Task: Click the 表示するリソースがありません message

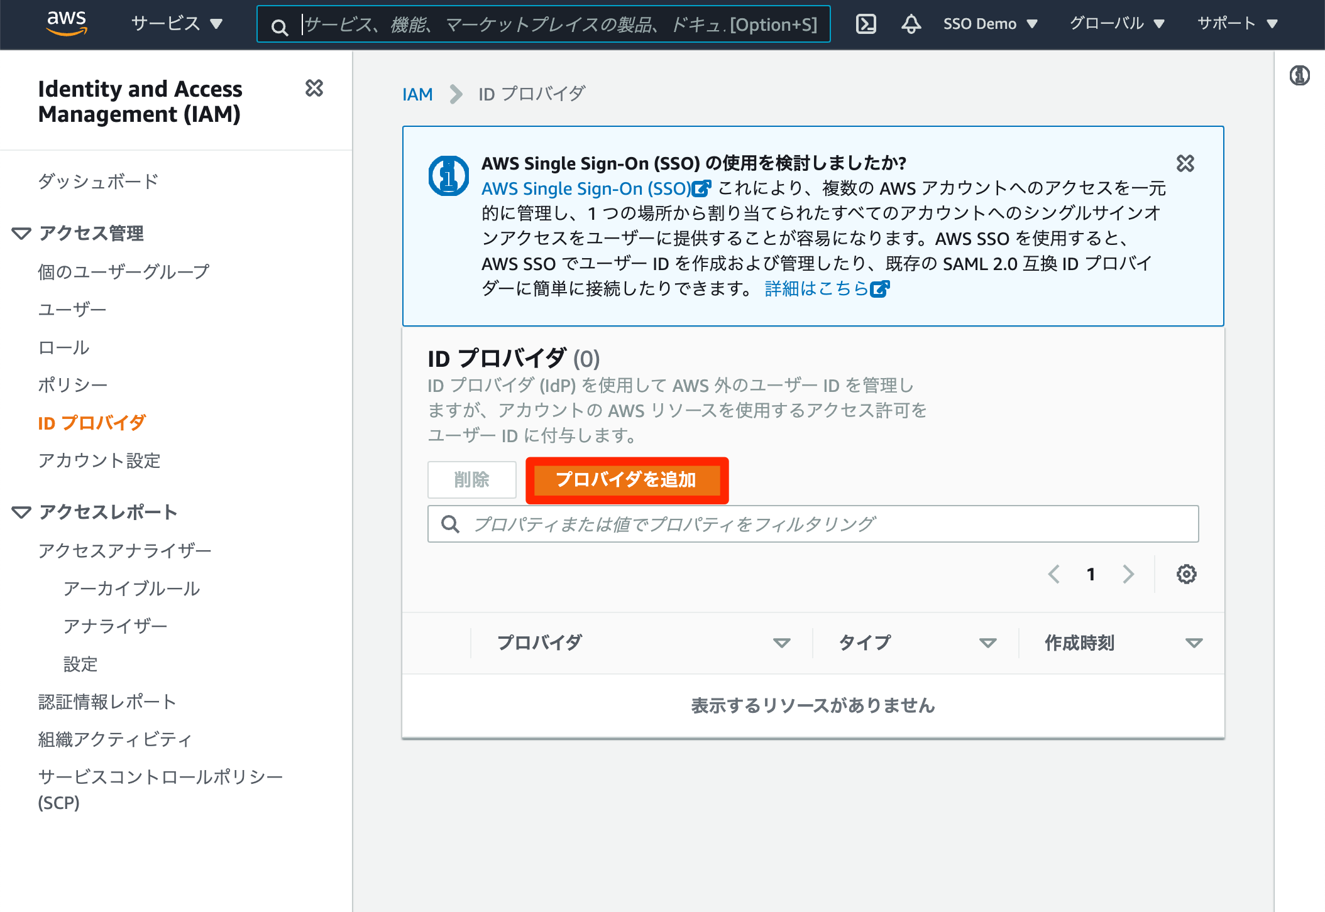Action: pos(813,705)
